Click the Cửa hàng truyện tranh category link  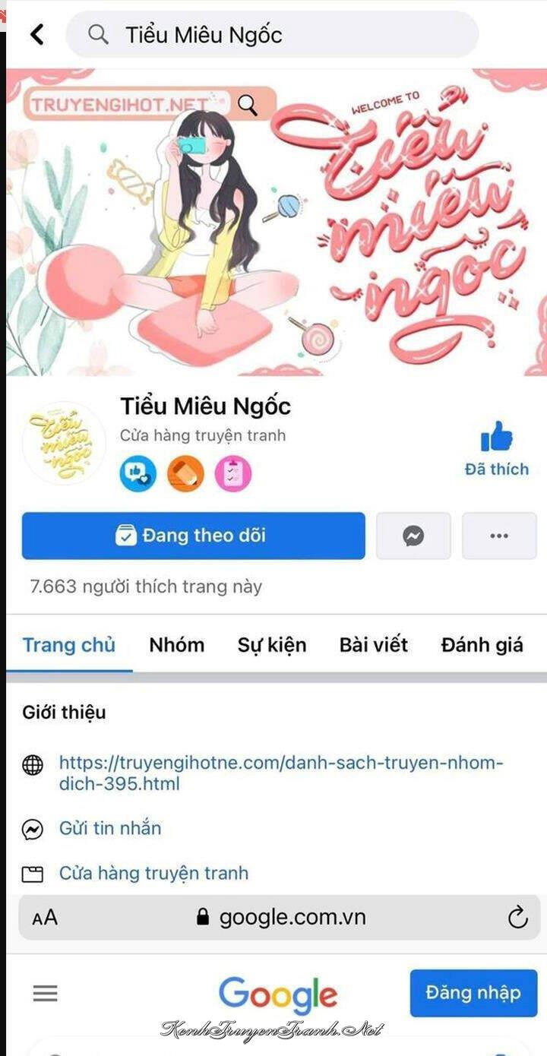tap(153, 874)
